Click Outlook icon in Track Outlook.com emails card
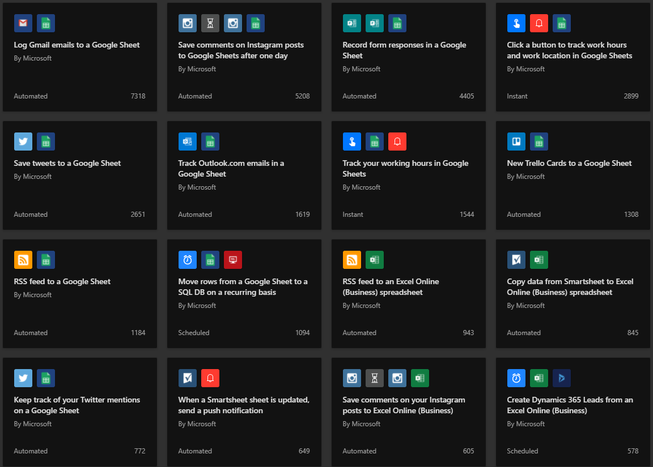This screenshot has height=467, width=653. 188,142
